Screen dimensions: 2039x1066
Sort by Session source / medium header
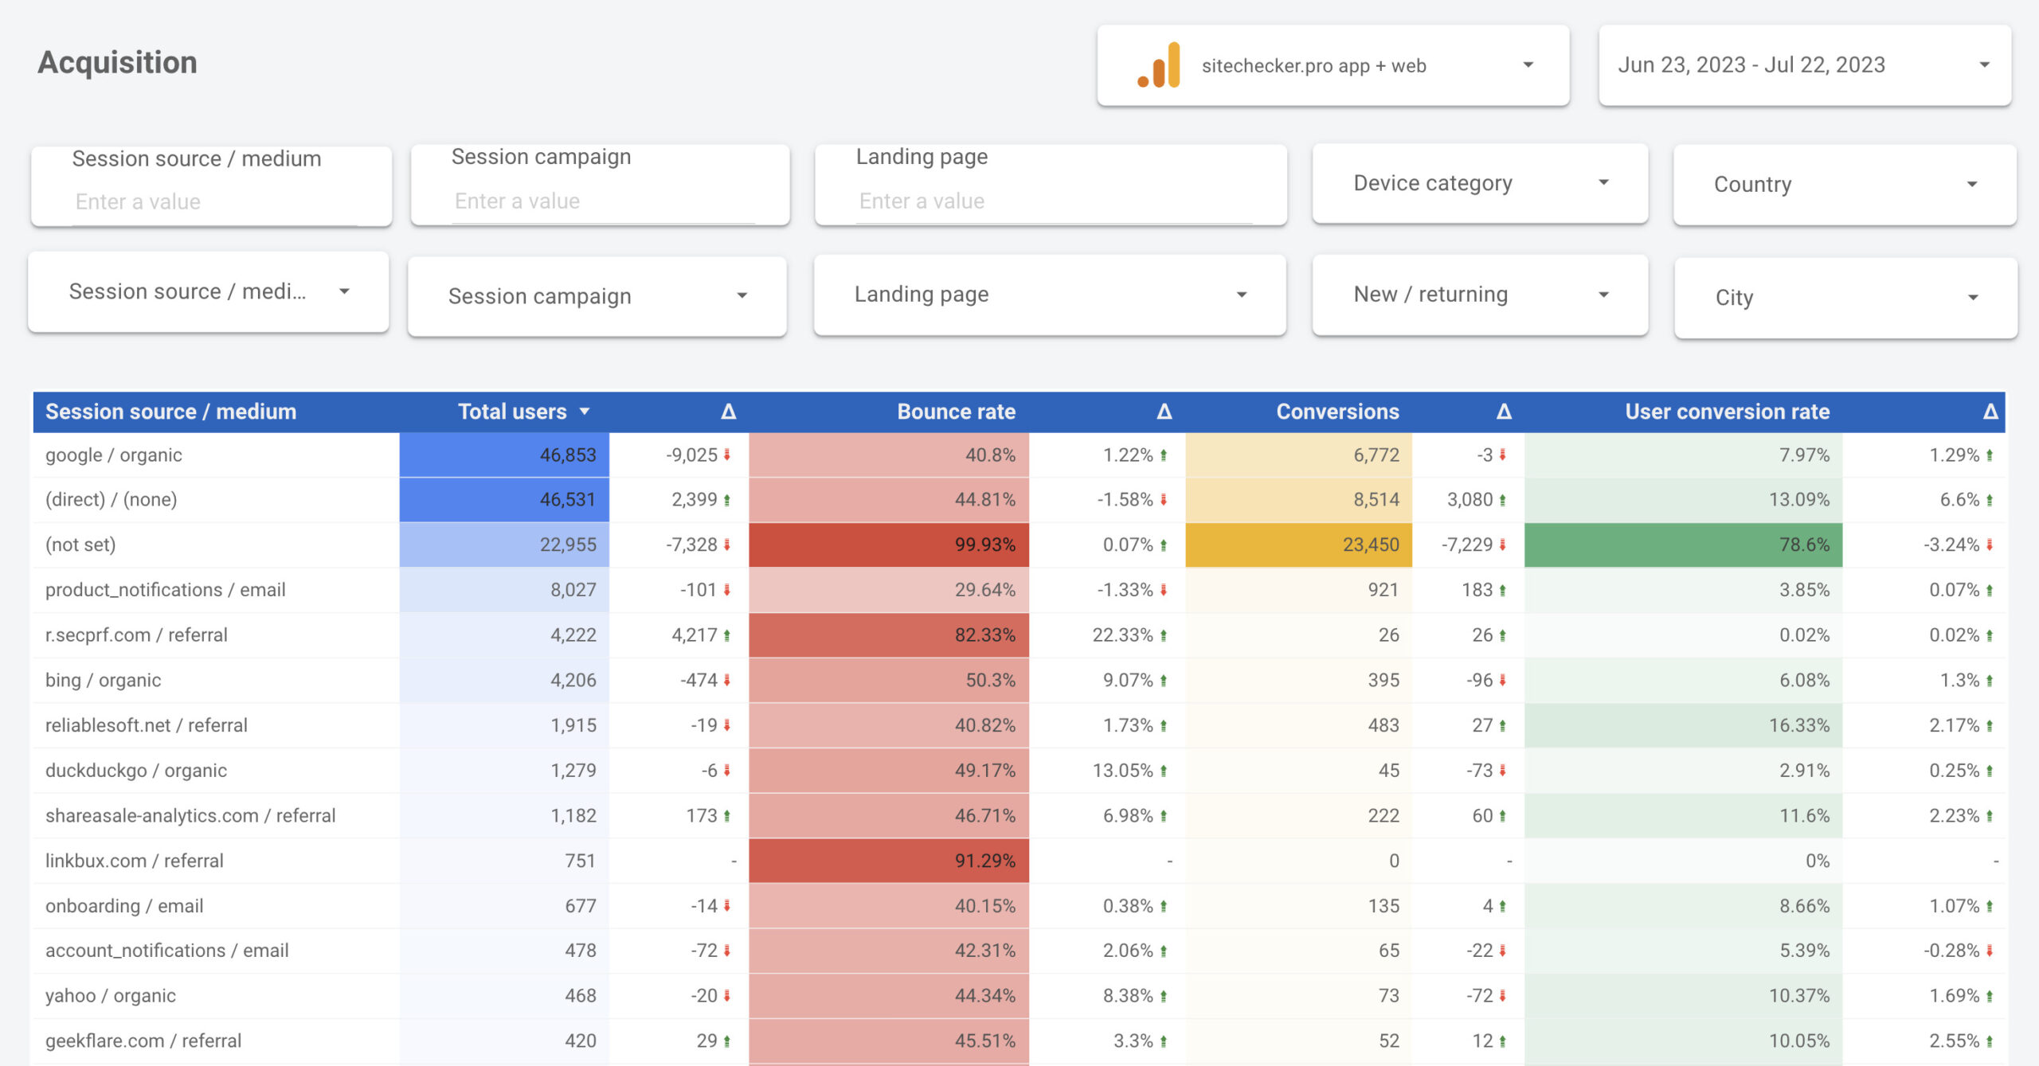170,412
